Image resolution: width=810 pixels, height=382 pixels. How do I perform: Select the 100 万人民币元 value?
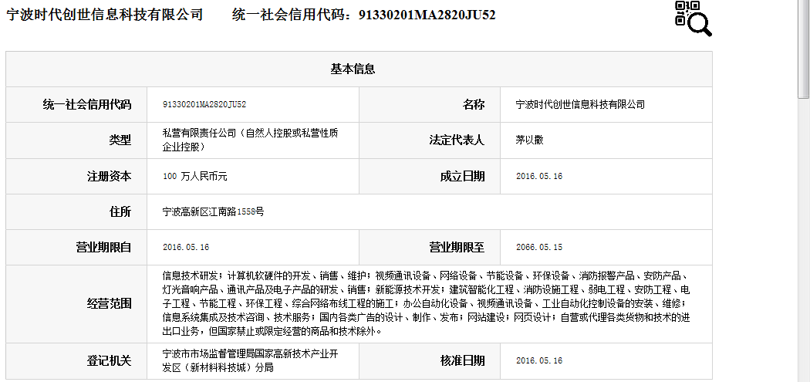(194, 176)
